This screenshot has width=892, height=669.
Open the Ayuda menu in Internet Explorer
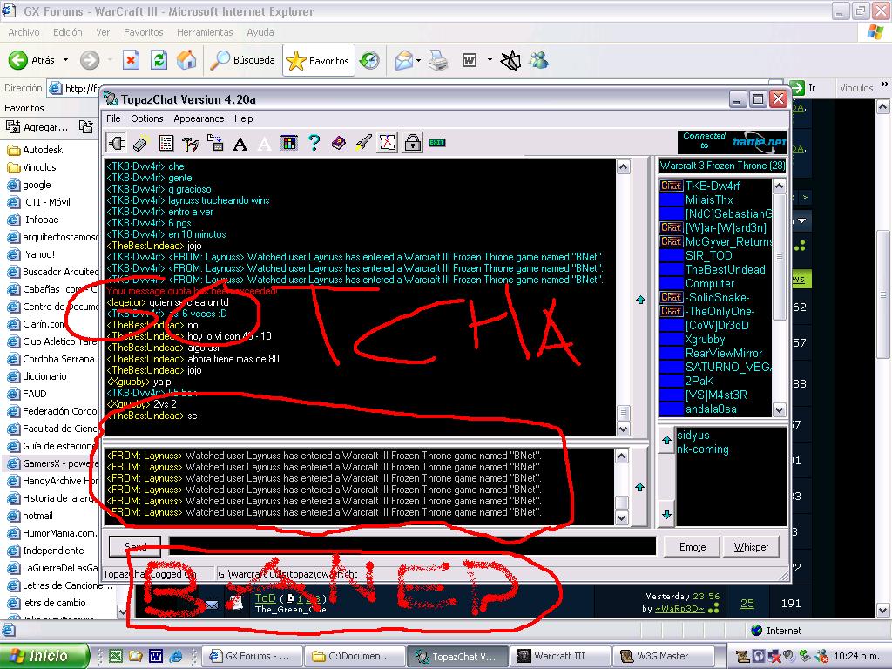click(260, 32)
